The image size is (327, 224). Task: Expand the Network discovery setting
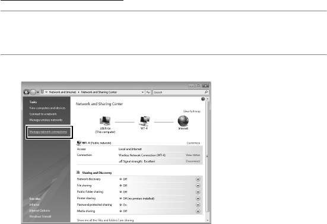(198, 179)
